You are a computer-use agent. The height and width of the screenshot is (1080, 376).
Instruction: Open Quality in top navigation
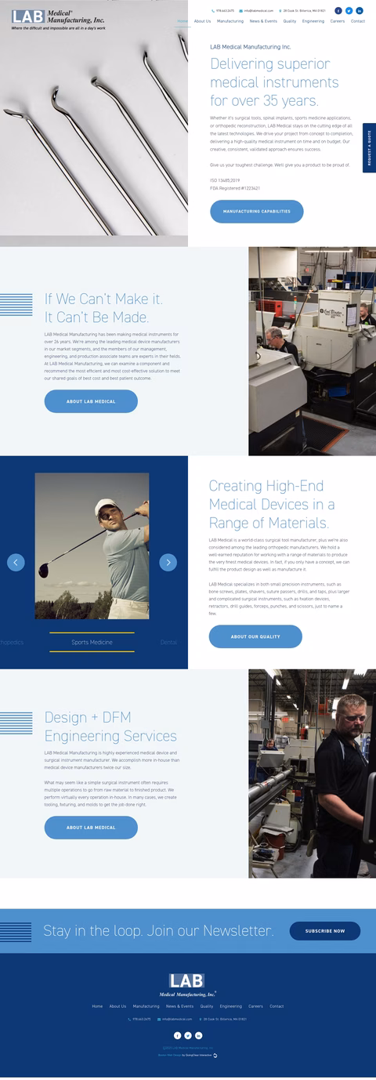click(290, 21)
